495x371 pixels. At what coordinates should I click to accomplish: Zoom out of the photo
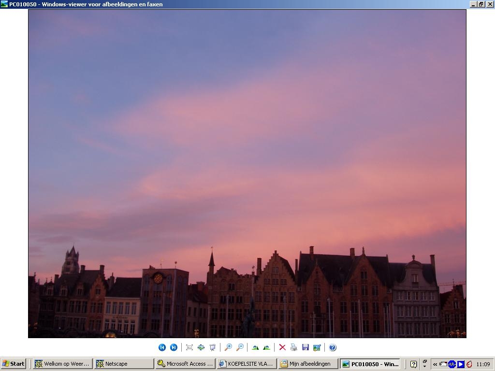[x=240, y=347]
